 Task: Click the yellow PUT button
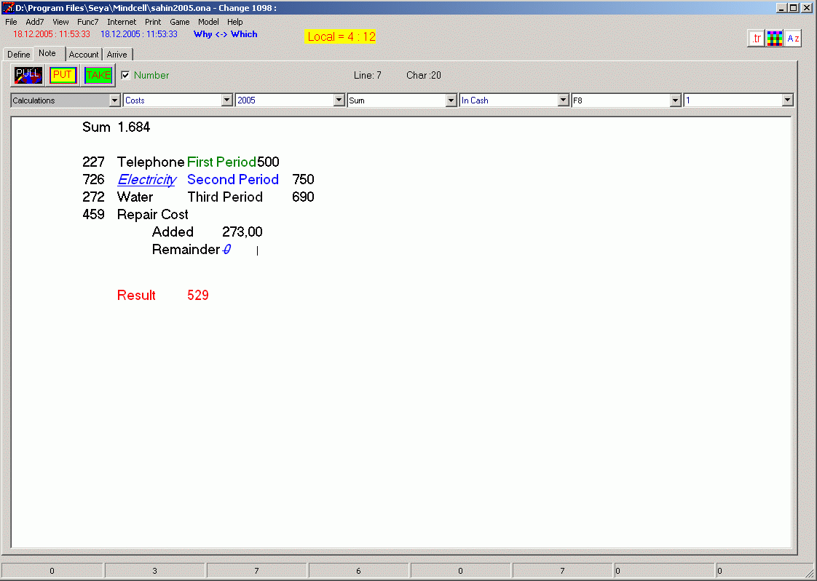coord(63,76)
